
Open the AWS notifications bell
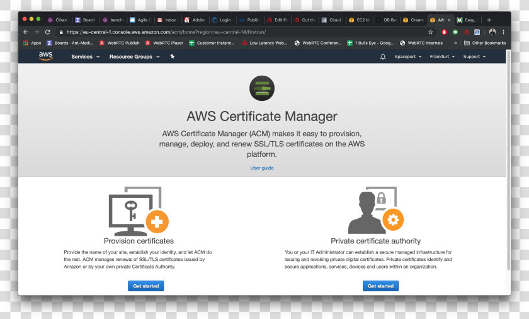[x=383, y=57]
